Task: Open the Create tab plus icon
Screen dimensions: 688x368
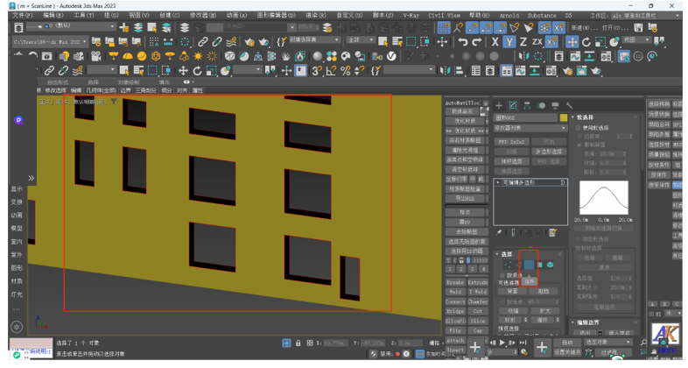Action: pos(500,105)
